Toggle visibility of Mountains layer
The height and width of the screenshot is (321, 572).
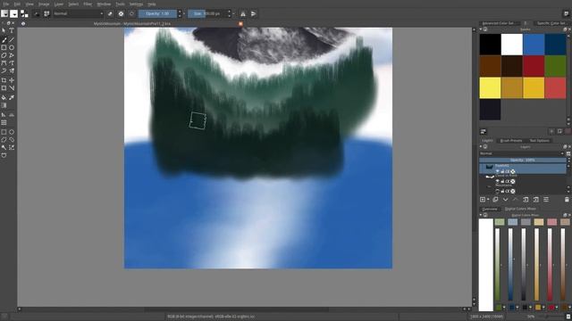(497, 191)
